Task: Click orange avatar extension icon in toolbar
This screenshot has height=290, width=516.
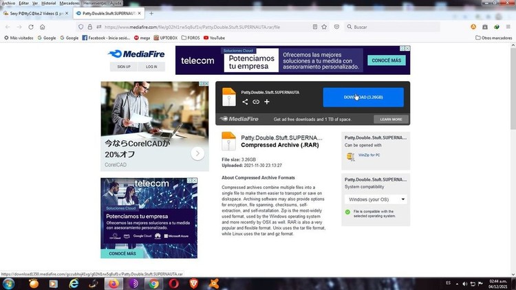Action: point(473,27)
